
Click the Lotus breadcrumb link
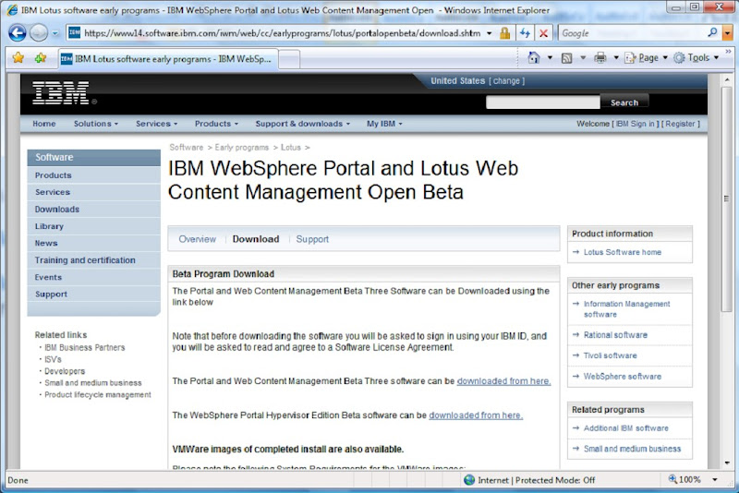[290, 148]
